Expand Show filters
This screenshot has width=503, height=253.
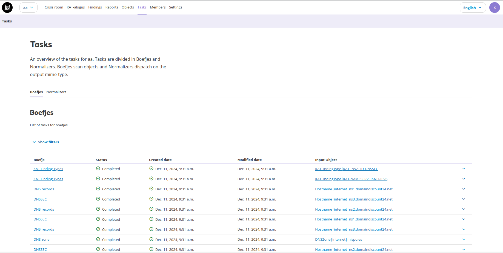click(x=46, y=142)
